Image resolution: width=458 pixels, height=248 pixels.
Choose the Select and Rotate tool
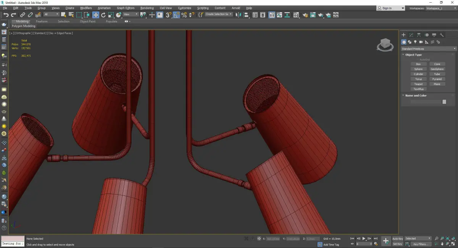(103, 15)
